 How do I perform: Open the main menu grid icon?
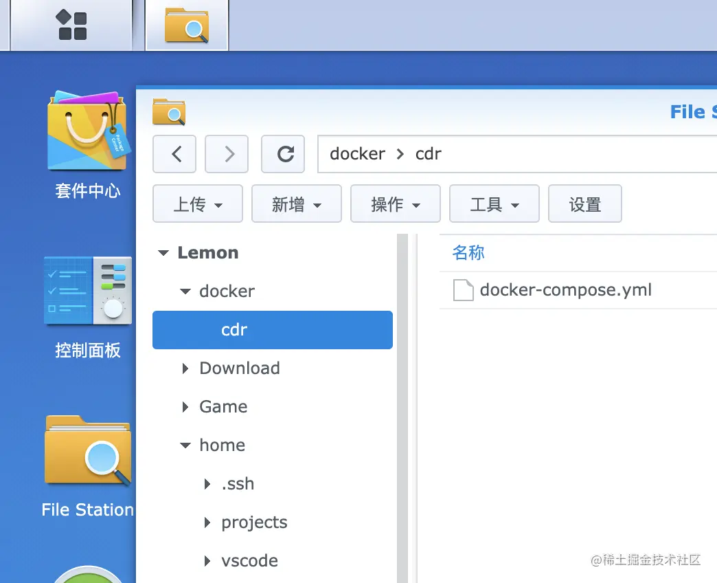coord(71,25)
